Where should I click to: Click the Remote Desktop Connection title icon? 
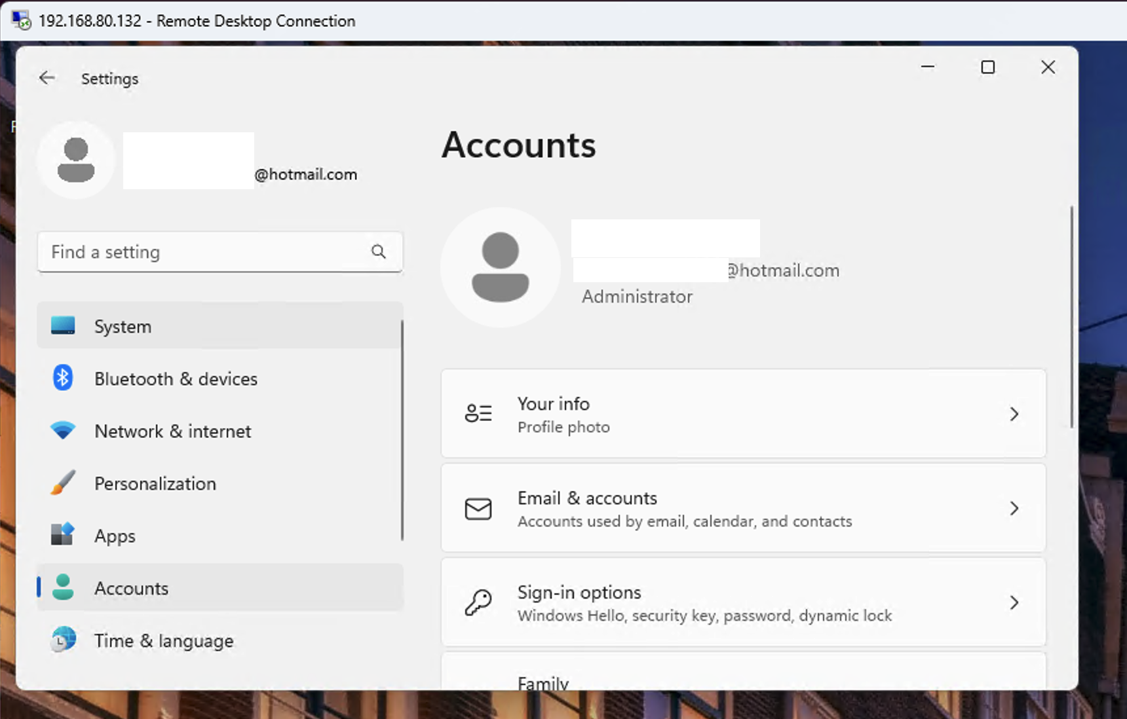coord(21,20)
